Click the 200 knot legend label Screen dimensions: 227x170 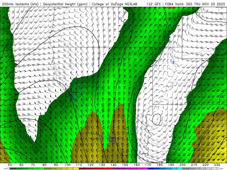click(183, 165)
